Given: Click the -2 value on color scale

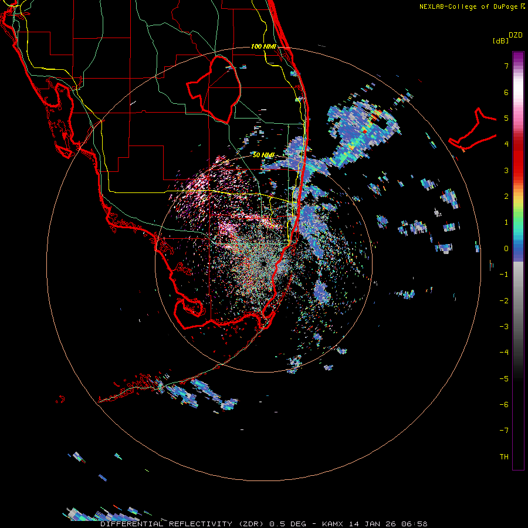Looking at the screenshot, I should 504,300.
